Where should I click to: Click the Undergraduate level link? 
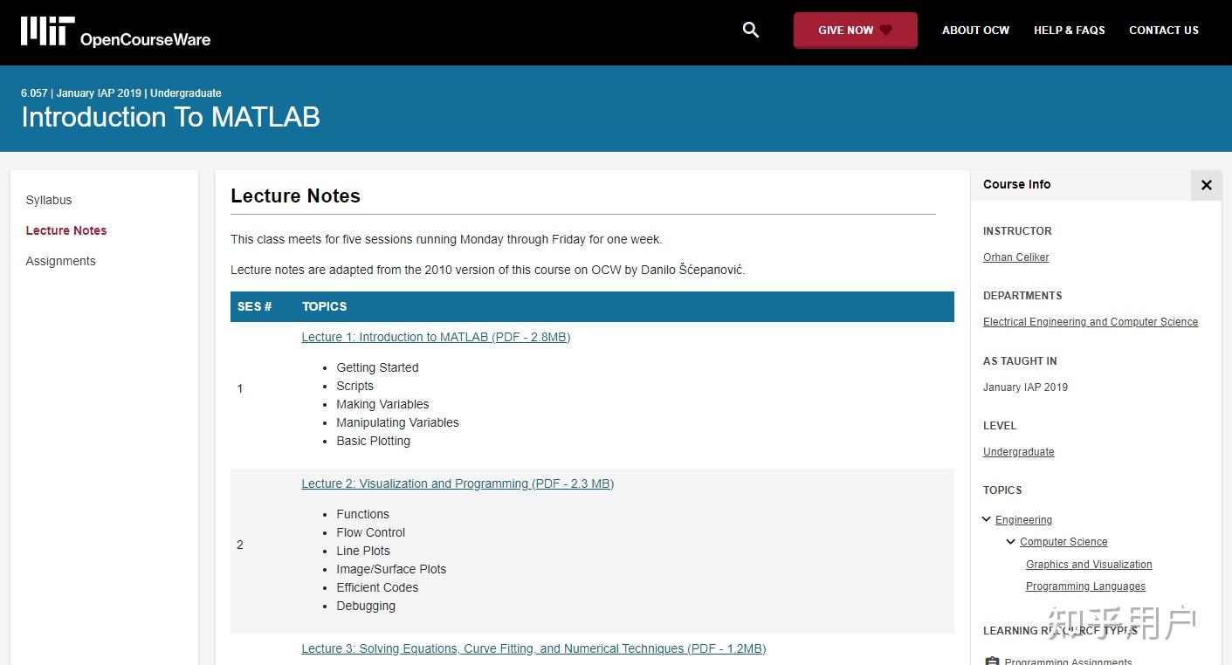[1018, 452]
